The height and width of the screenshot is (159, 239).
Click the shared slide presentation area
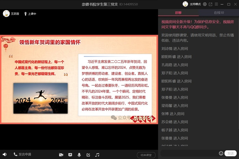coord(79,79)
